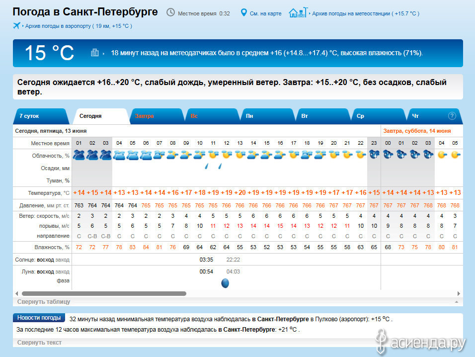The image size is (475, 357).
Task: Click the gust value 15 at hour 16
Action: (x=280, y=226)
